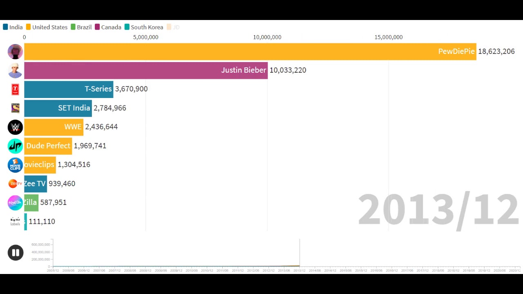Jump to 2016/12 on the timeline

[392, 270]
